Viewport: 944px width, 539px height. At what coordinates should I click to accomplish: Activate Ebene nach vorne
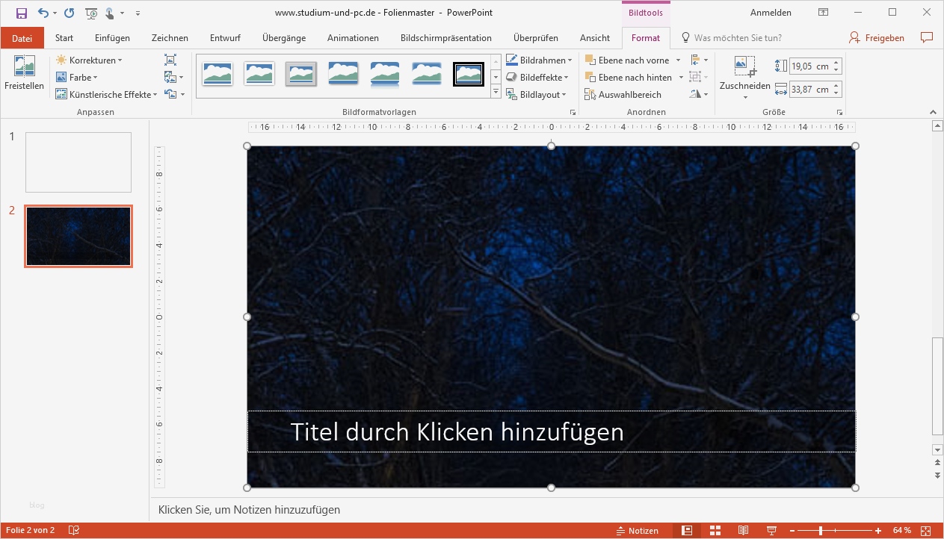pos(632,60)
